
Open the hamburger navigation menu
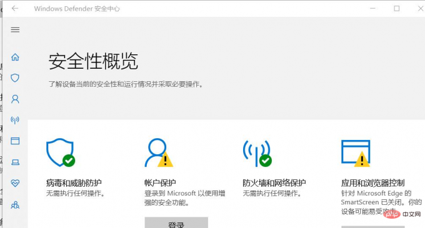point(15,30)
